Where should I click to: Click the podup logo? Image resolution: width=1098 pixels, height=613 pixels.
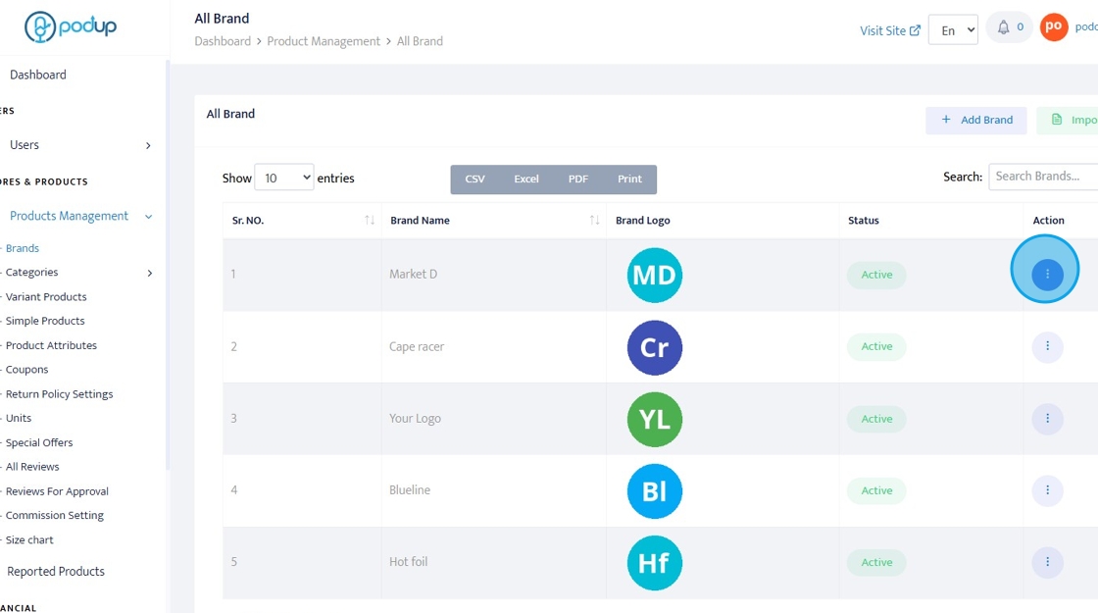[71, 27]
